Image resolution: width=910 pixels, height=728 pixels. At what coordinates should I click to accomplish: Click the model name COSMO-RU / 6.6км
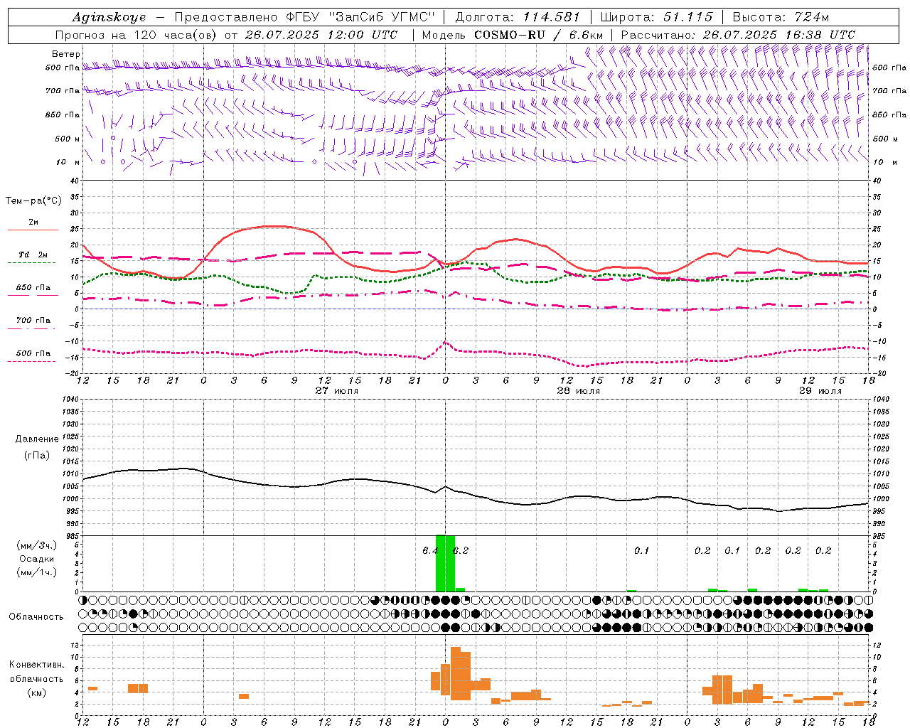(538, 35)
